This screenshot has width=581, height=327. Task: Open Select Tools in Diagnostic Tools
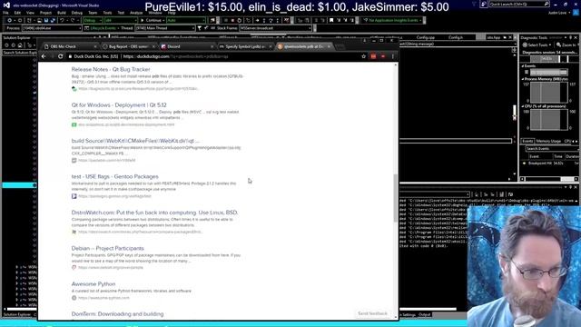point(537,45)
